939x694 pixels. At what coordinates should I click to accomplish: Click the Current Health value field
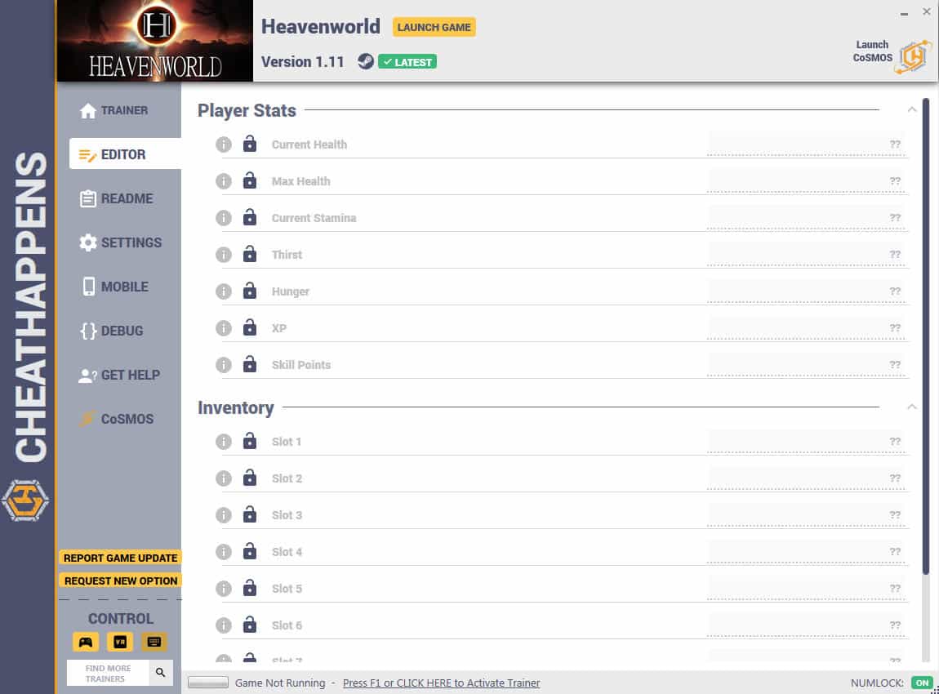click(x=806, y=145)
